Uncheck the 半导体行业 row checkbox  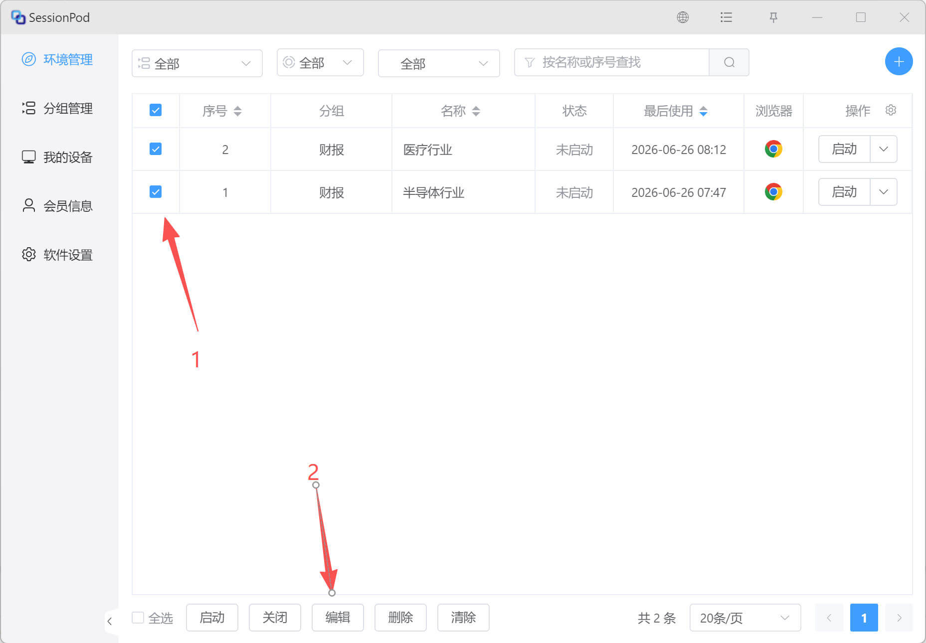click(156, 192)
